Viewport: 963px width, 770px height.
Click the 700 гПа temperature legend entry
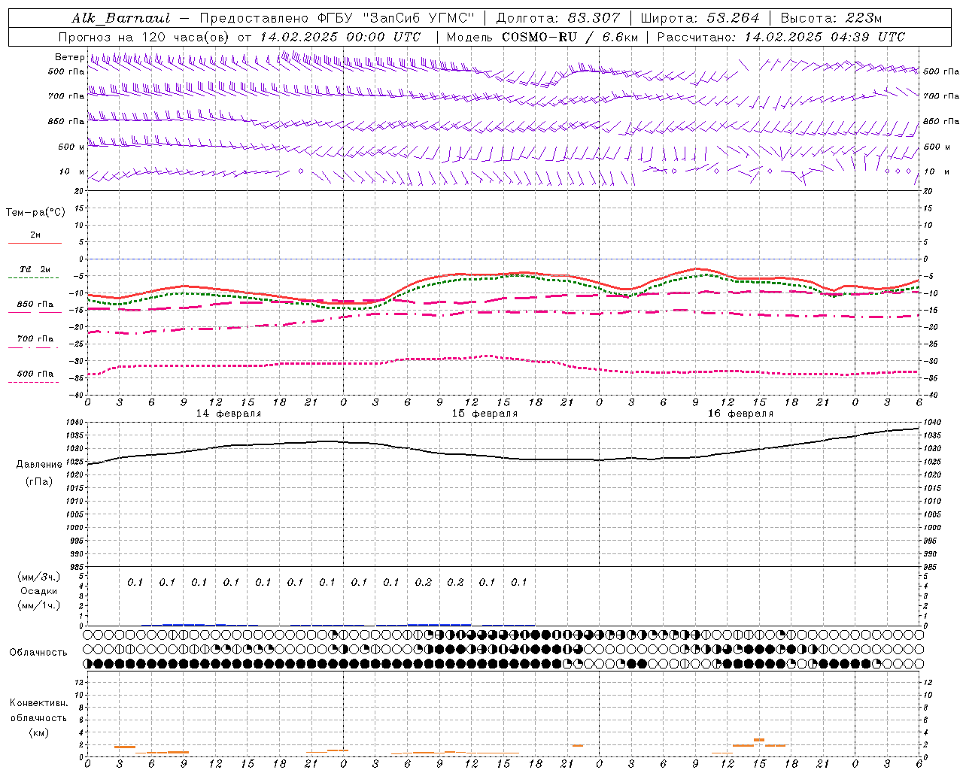coord(35,339)
